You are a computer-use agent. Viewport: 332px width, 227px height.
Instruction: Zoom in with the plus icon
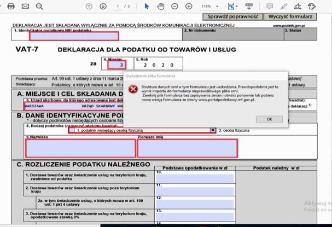point(189,7)
